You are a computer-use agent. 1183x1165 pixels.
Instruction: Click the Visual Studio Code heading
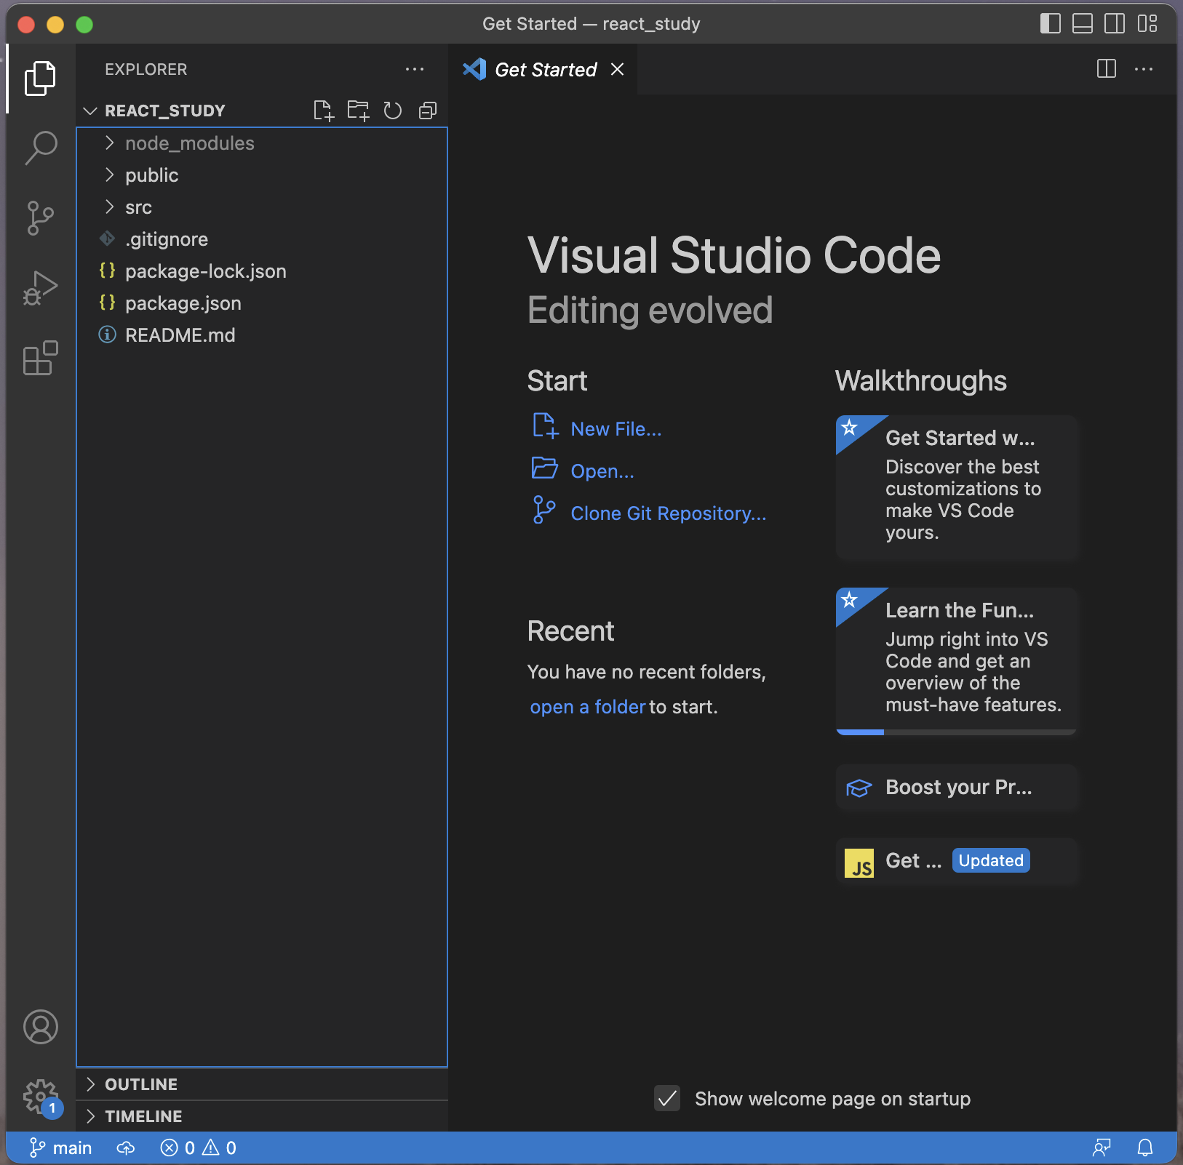tap(734, 256)
